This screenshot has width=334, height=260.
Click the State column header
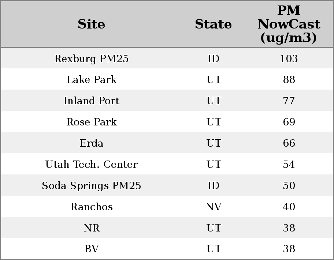[x=213, y=25]
